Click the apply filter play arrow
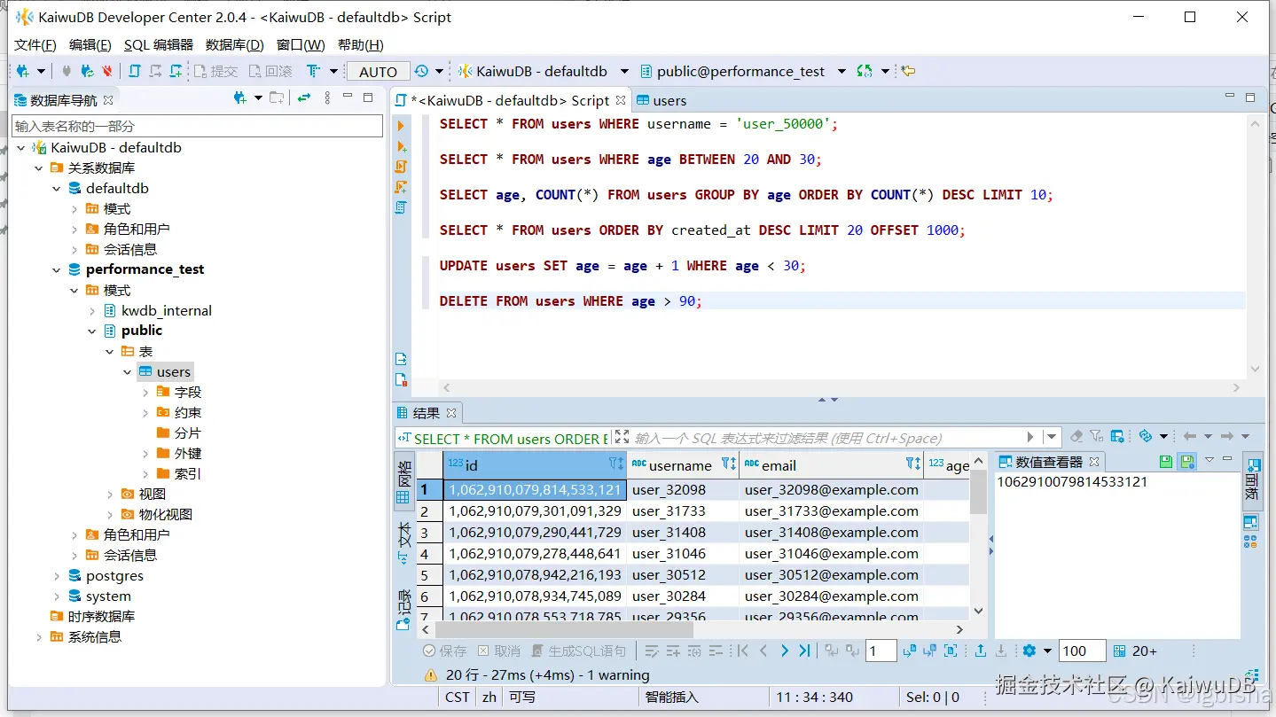The width and height of the screenshot is (1276, 717). (1030, 437)
